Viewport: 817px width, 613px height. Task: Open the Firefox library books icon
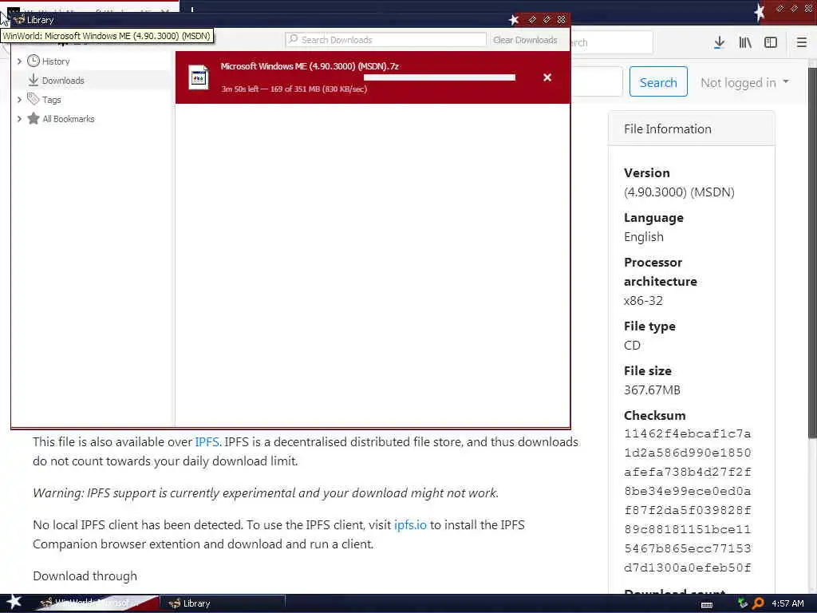click(x=745, y=42)
